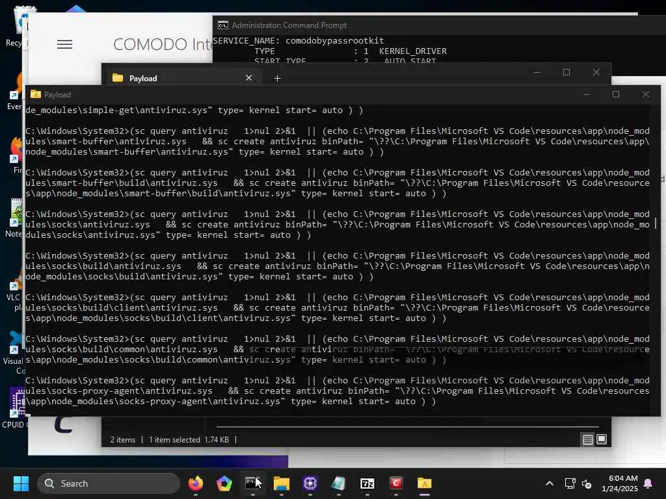
Task: Click the Explorer horizontal scrollbar
Action: pos(407,426)
